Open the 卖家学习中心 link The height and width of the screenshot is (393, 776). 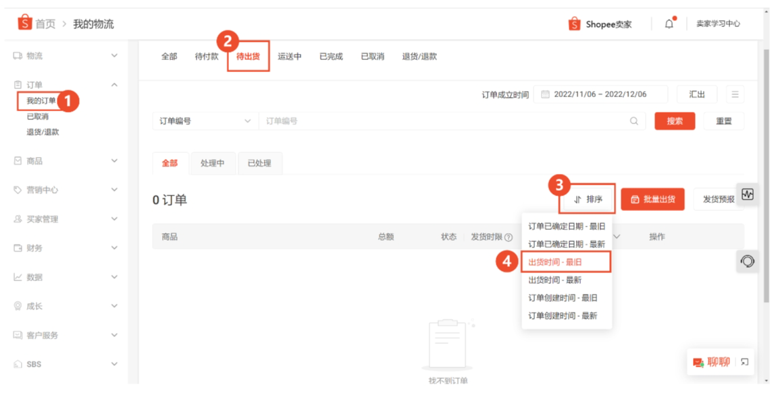718,23
